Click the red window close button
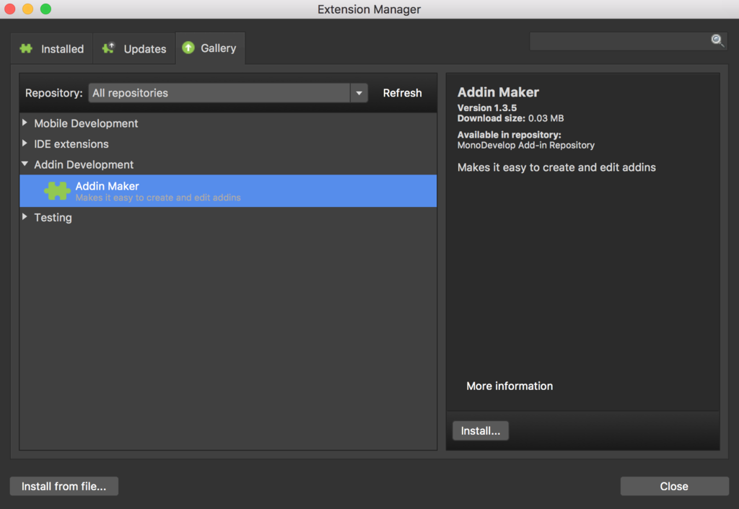 coord(9,9)
